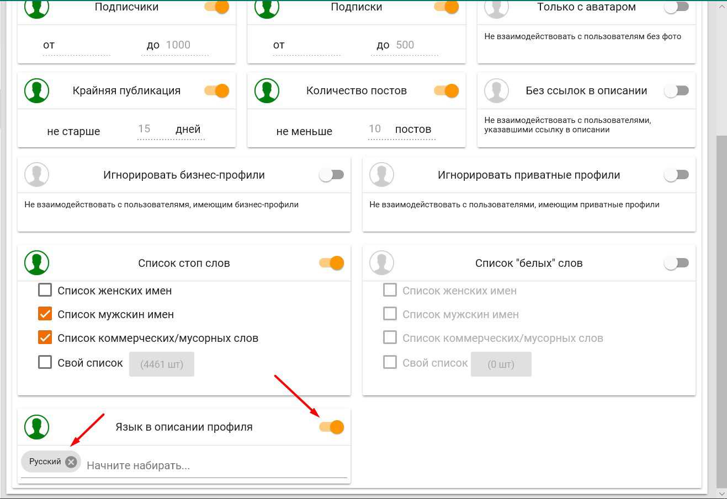Uncheck Список мужских имен in stop words
Image resolution: width=727 pixels, height=499 pixels.
[45, 314]
